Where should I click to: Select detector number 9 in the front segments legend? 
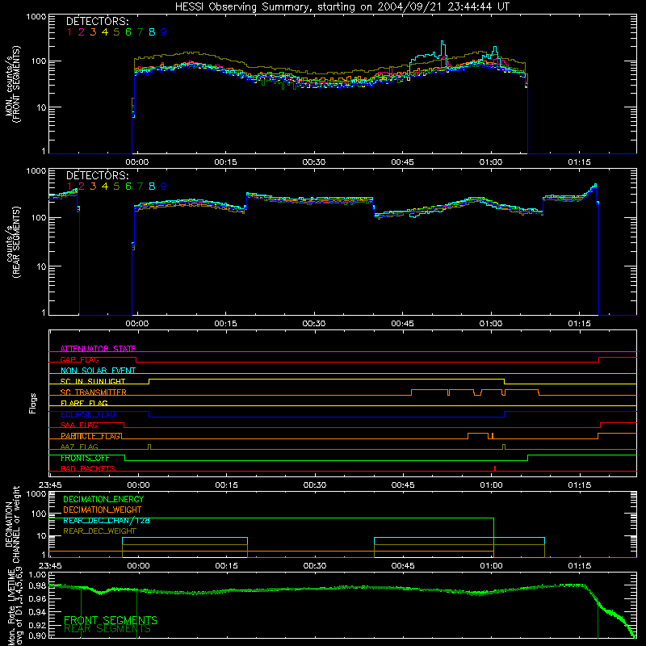point(164,32)
